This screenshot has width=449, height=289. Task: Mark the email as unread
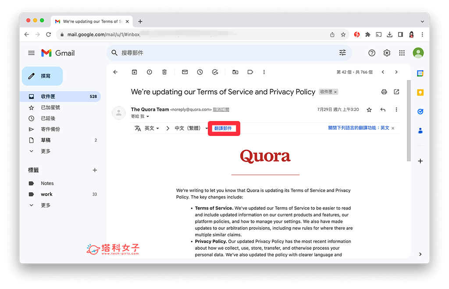(x=185, y=72)
